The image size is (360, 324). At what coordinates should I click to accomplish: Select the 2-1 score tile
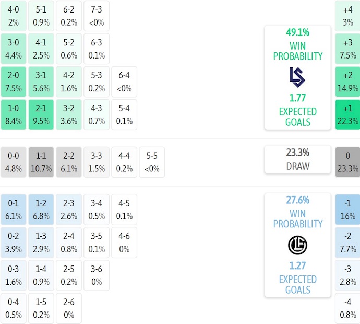click(x=42, y=114)
